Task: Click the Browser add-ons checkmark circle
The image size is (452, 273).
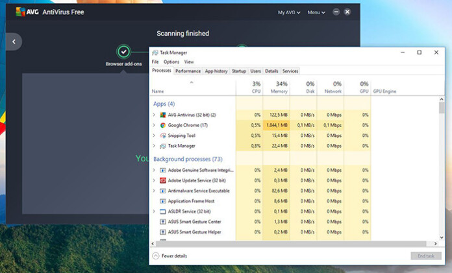Action: coord(123,52)
